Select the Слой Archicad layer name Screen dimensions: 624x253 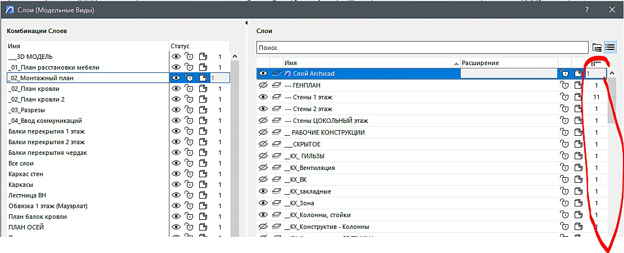pos(314,73)
